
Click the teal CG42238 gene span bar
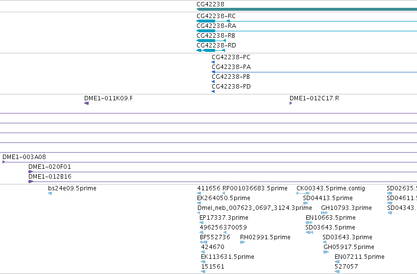307,9
